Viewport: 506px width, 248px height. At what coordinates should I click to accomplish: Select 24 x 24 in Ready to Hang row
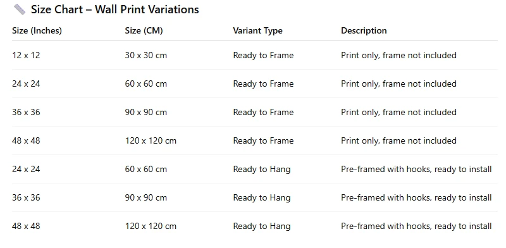tap(26, 169)
